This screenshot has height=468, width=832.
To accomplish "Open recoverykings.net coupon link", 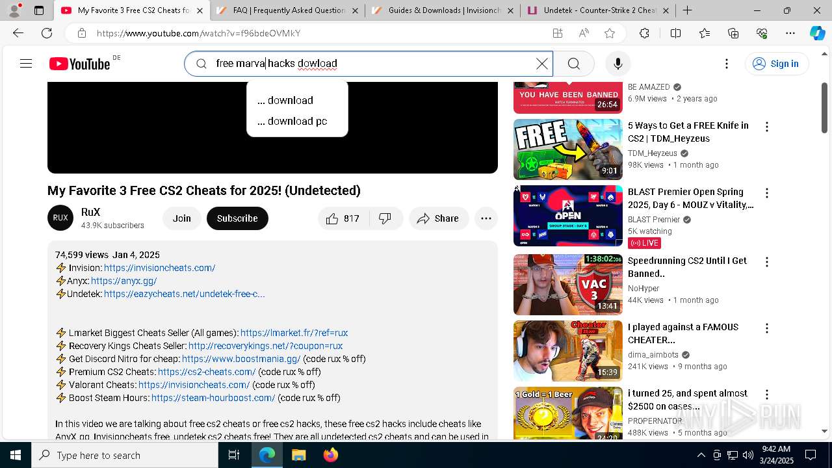I will click(x=265, y=346).
